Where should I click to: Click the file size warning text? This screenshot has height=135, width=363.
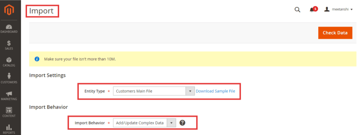click(80, 59)
